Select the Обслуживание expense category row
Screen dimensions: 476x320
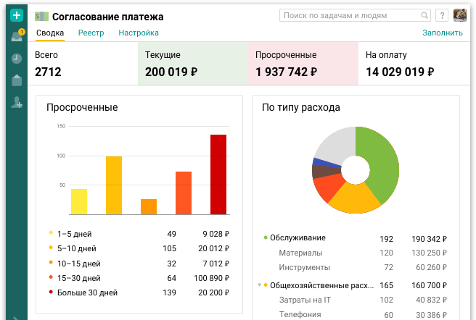point(297,238)
